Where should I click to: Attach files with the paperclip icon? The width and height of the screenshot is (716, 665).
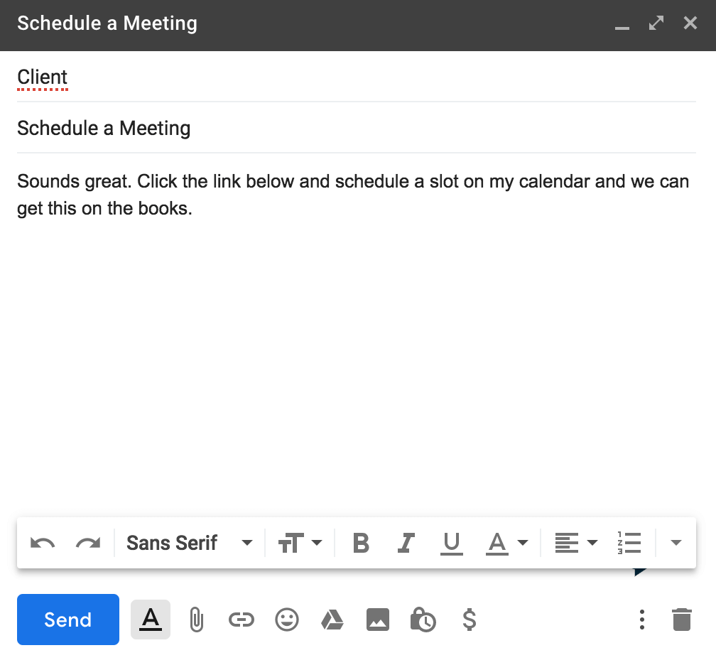pos(196,620)
